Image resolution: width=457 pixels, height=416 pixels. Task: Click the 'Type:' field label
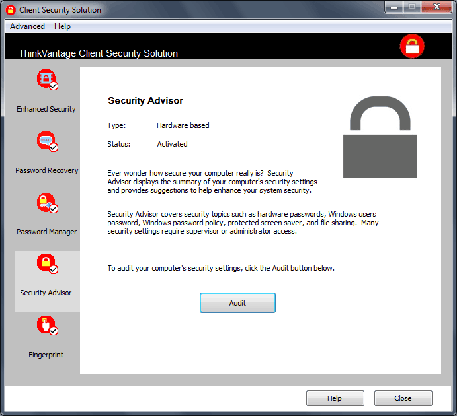tap(116, 125)
